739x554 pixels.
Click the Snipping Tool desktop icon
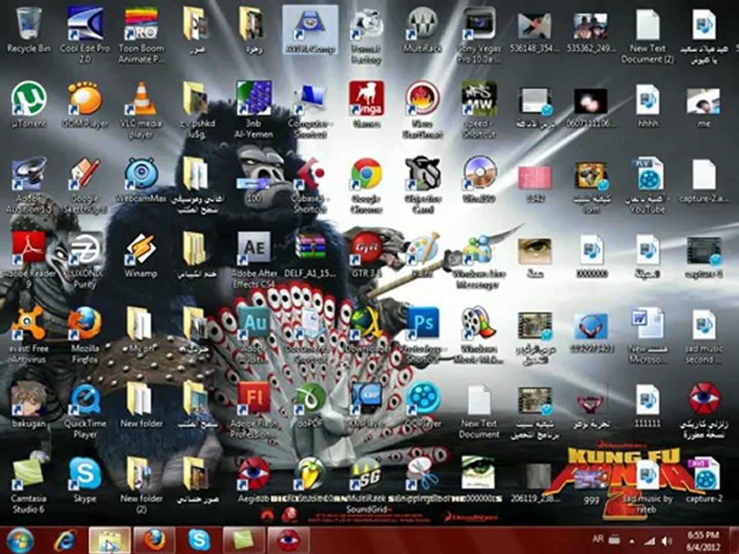pyautogui.click(x=422, y=480)
